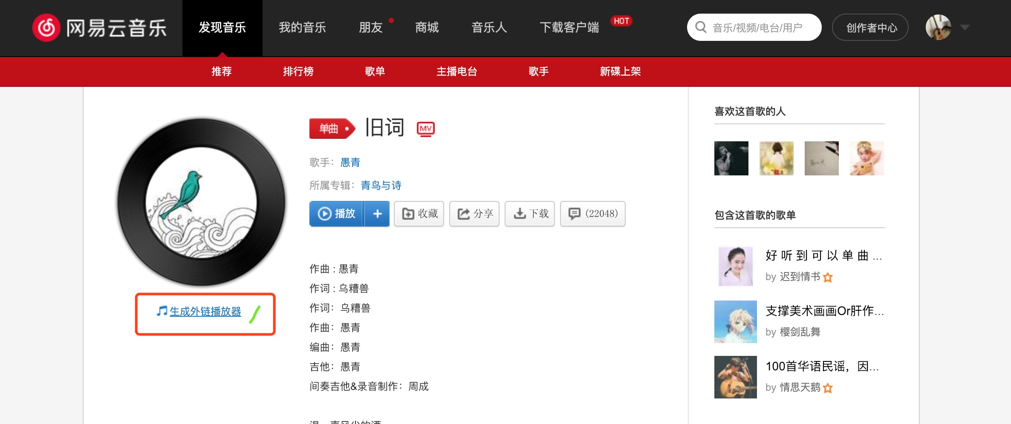Screen dimensions: 1011x424
Task: Click the 单曲 tag icon
Action: pos(332,129)
